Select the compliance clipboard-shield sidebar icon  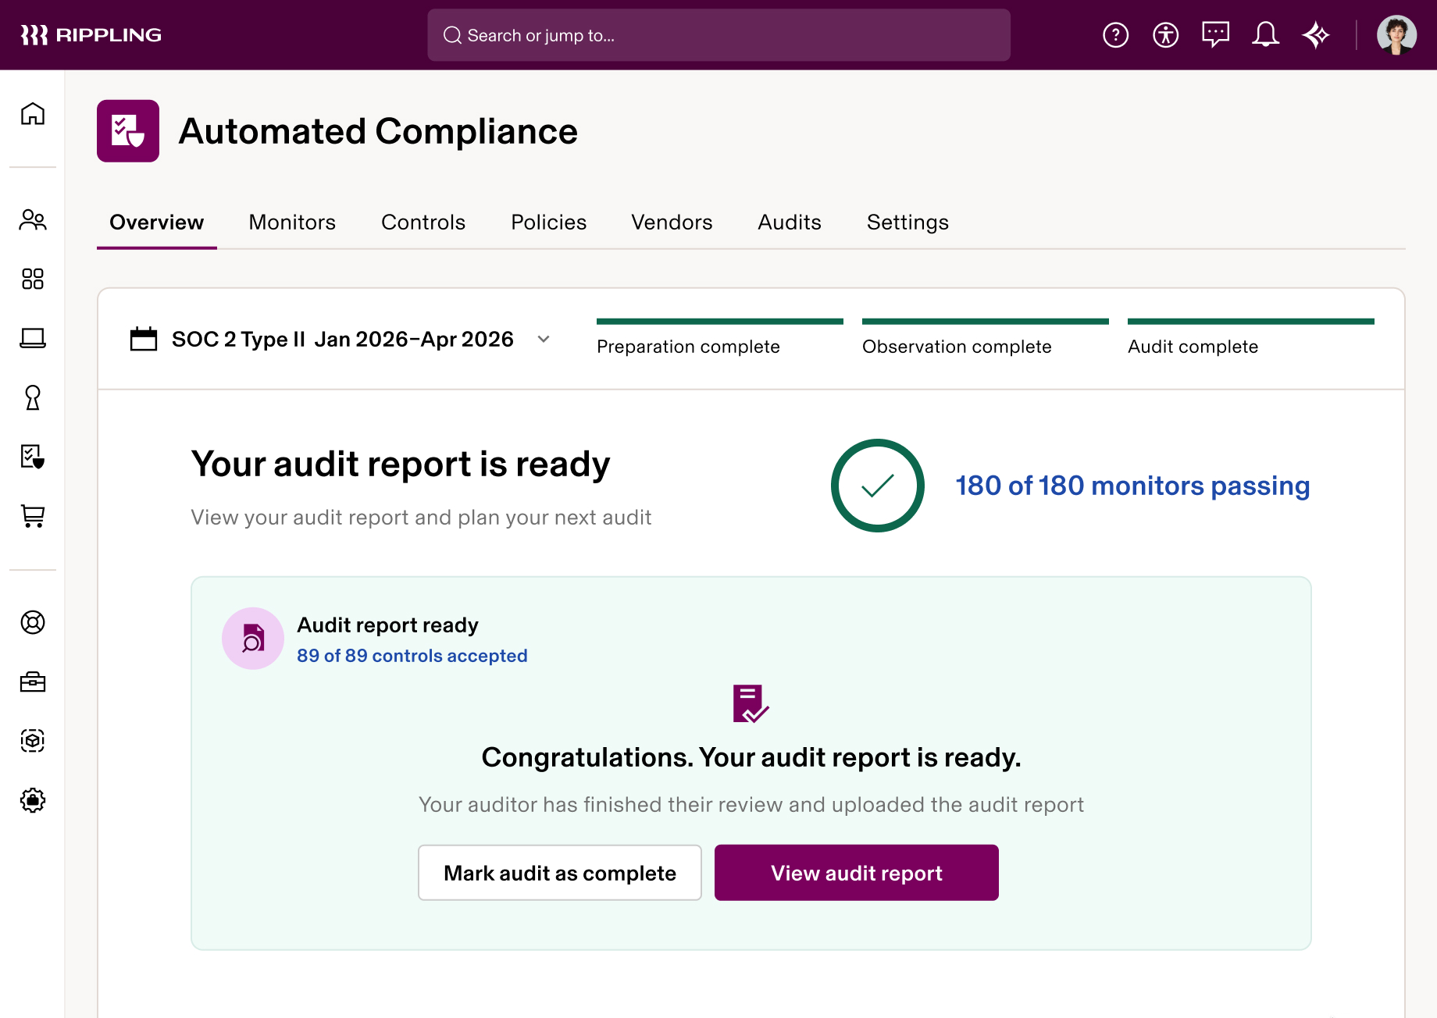coord(33,457)
